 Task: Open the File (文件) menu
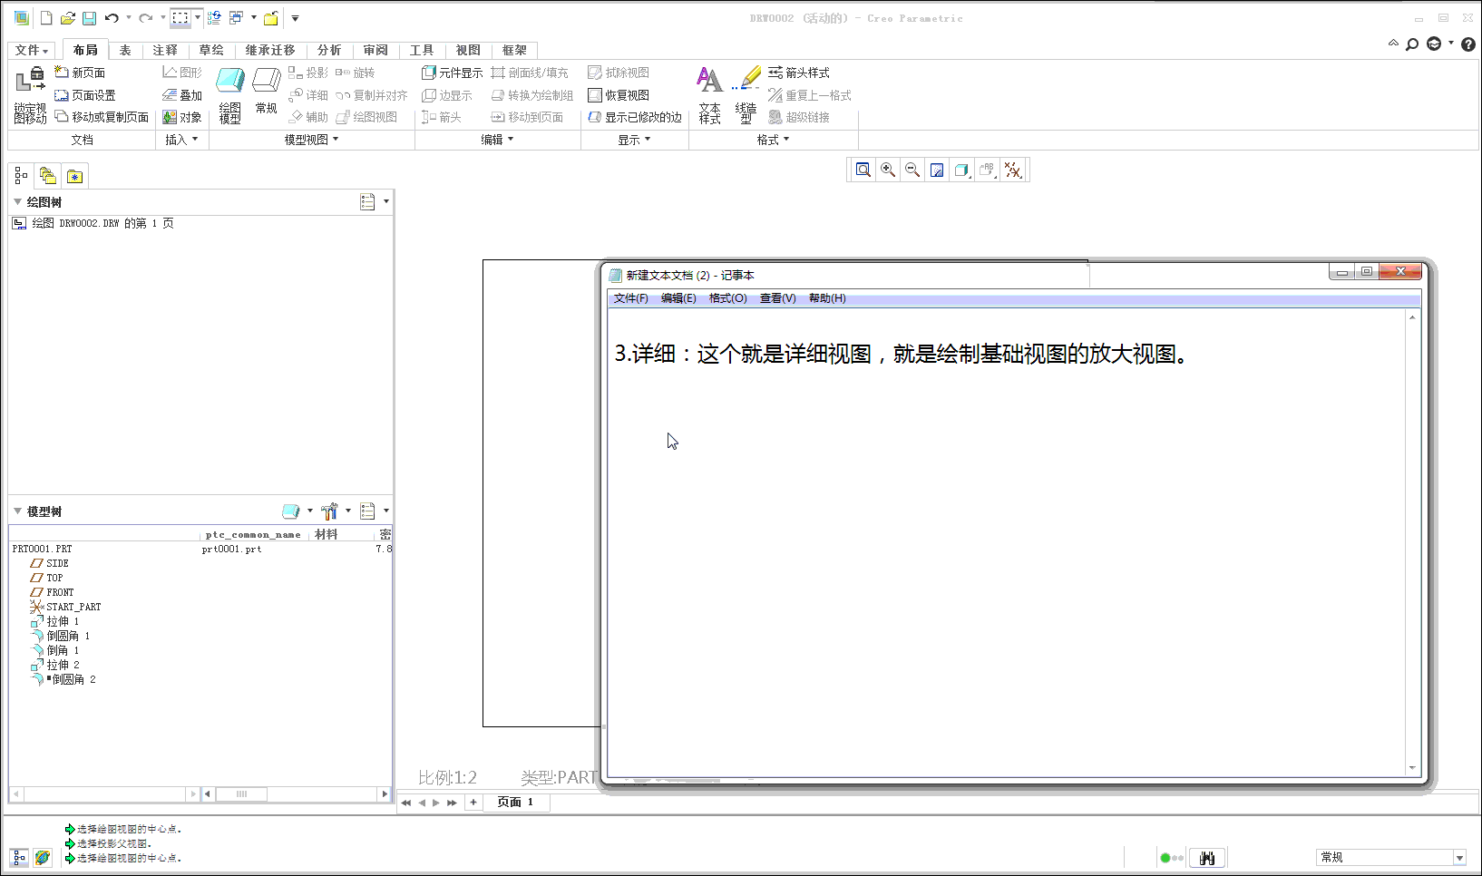[x=32, y=50]
